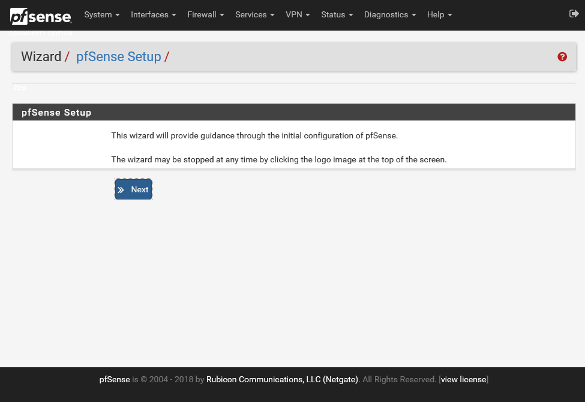Expand the Help menu
The image size is (585, 402).
[x=439, y=14]
